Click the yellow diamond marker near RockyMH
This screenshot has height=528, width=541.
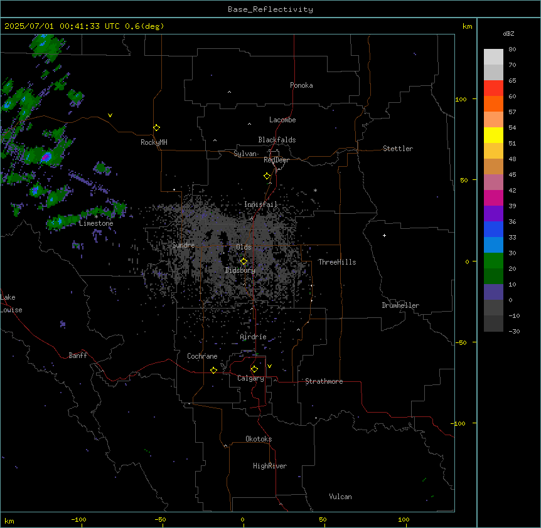157,127
